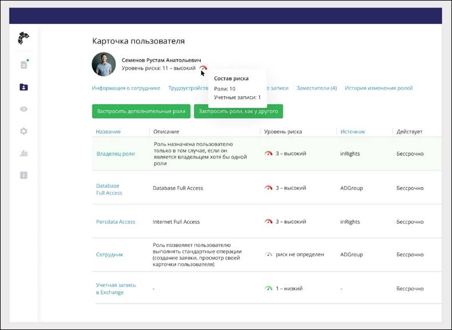Open the Учетная запись в Exchange link
The image size is (452, 330).
pyautogui.click(x=116, y=288)
